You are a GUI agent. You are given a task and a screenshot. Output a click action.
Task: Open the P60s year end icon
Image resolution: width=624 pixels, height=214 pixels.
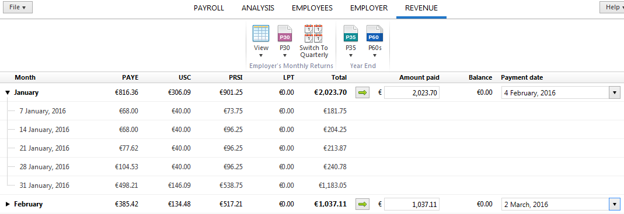tap(375, 34)
